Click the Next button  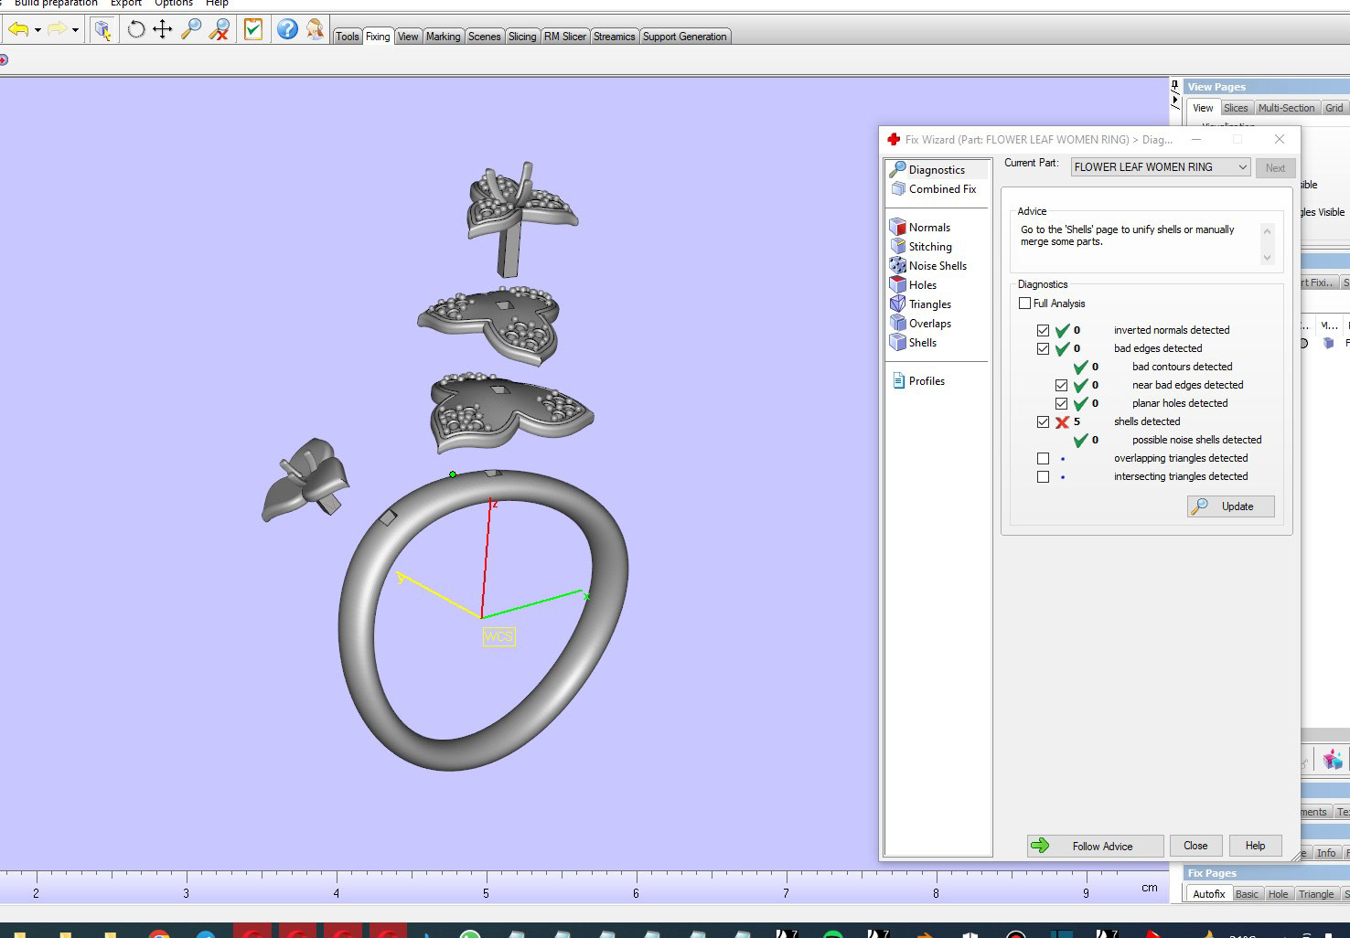click(1275, 168)
